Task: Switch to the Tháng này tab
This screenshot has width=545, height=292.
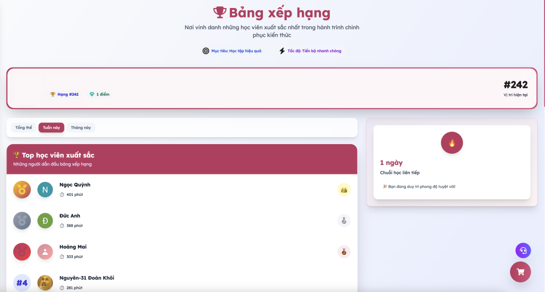Action: click(81, 128)
